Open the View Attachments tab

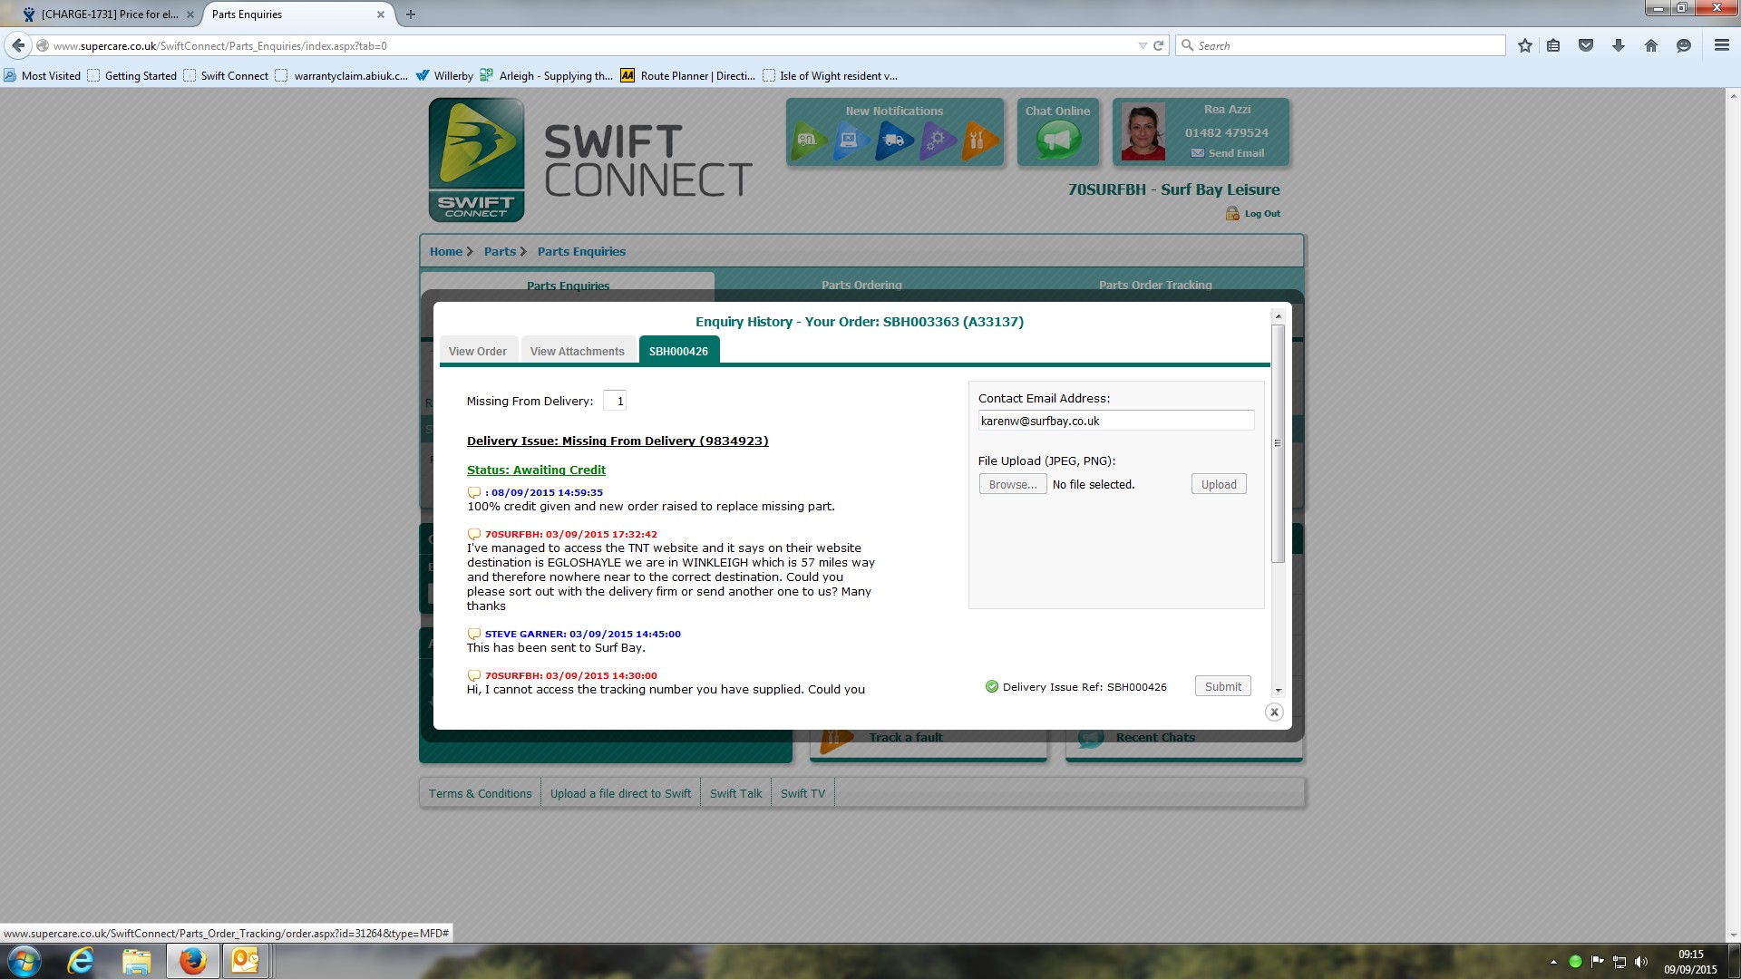click(577, 351)
